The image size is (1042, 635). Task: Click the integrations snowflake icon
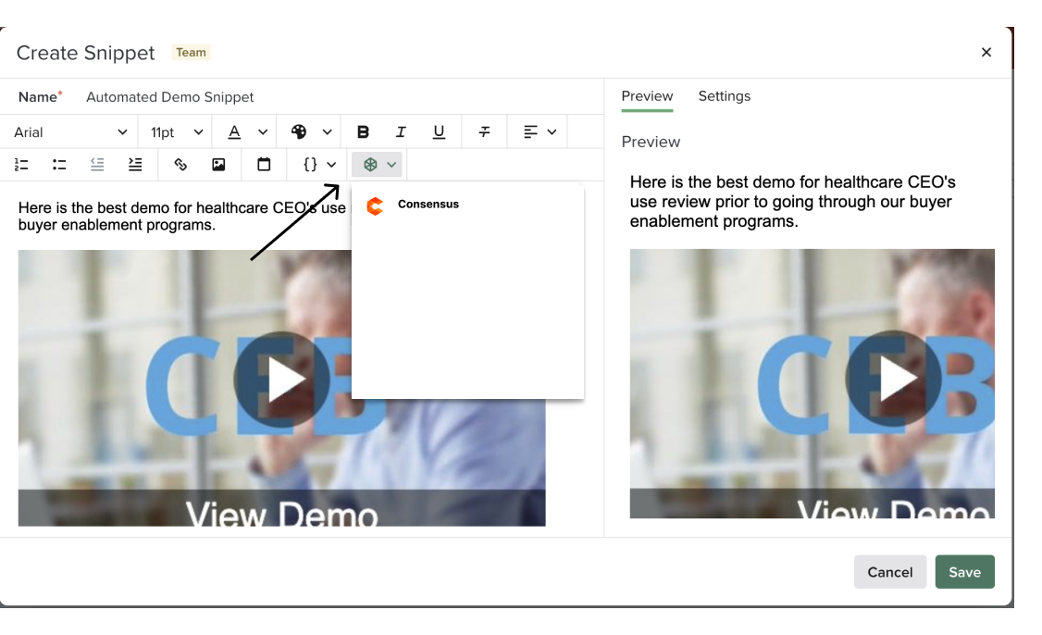click(370, 164)
